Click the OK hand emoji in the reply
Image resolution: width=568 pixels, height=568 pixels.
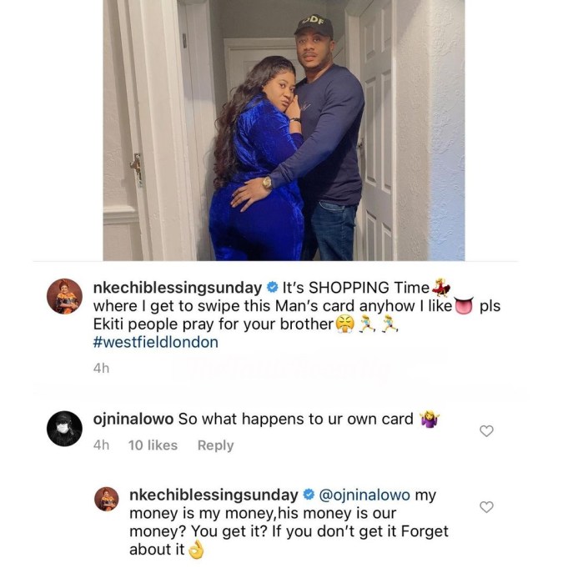(196, 550)
